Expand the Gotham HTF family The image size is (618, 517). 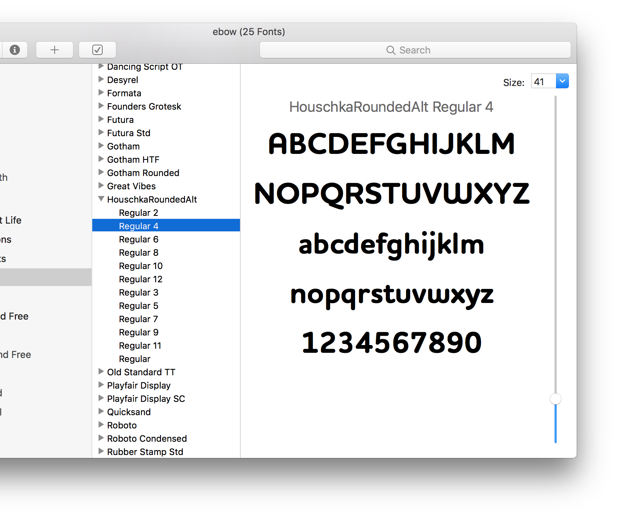click(101, 159)
